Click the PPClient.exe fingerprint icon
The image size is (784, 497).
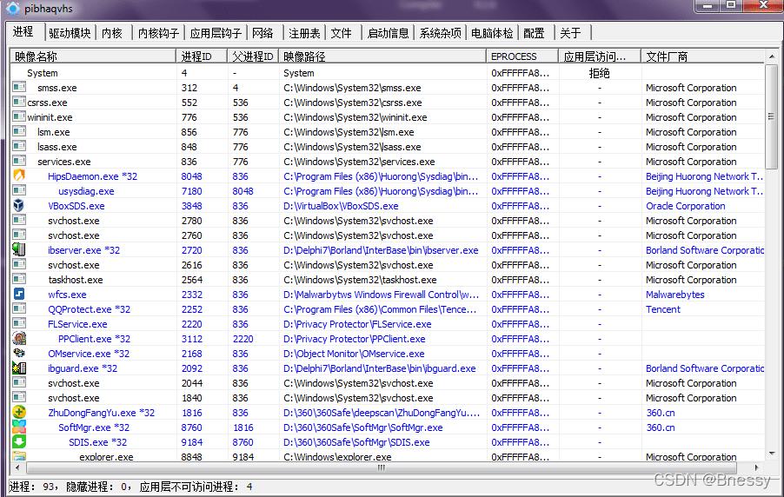pos(19,339)
